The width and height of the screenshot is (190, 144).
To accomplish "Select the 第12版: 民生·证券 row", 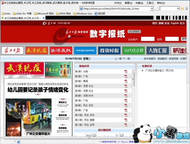I will coord(103,125).
